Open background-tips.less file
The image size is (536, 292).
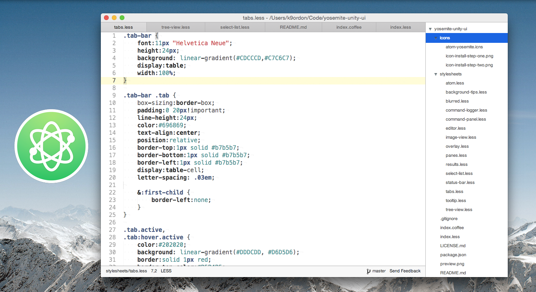[x=466, y=92]
